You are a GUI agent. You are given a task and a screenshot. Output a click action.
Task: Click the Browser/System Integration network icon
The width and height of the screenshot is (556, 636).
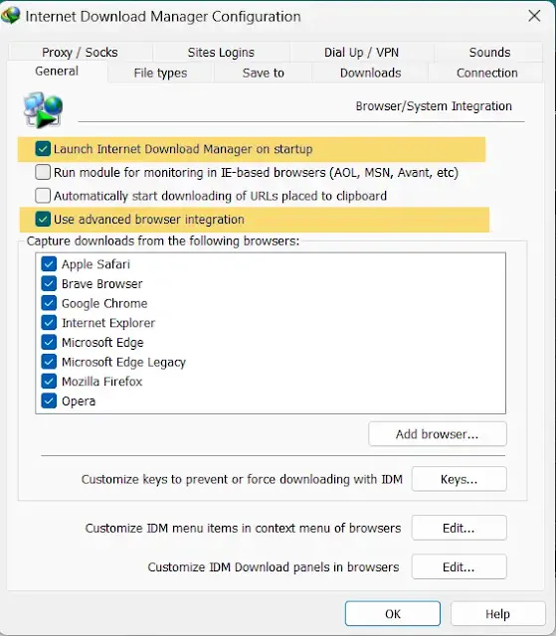[x=43, y=110]
